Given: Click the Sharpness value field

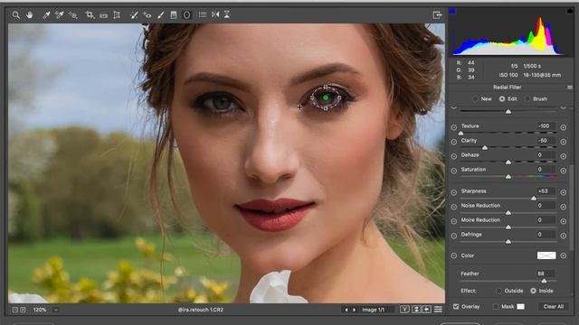Looking at the screenshot, I should point(546,191).
